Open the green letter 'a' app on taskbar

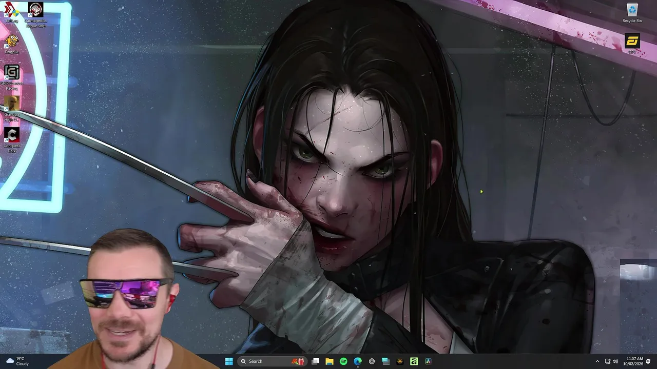(414, 361)
